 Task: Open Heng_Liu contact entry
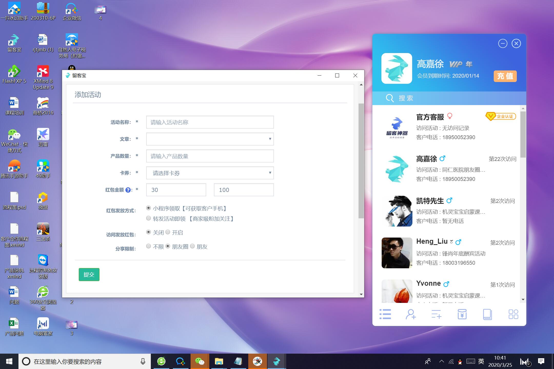(446, 252)
